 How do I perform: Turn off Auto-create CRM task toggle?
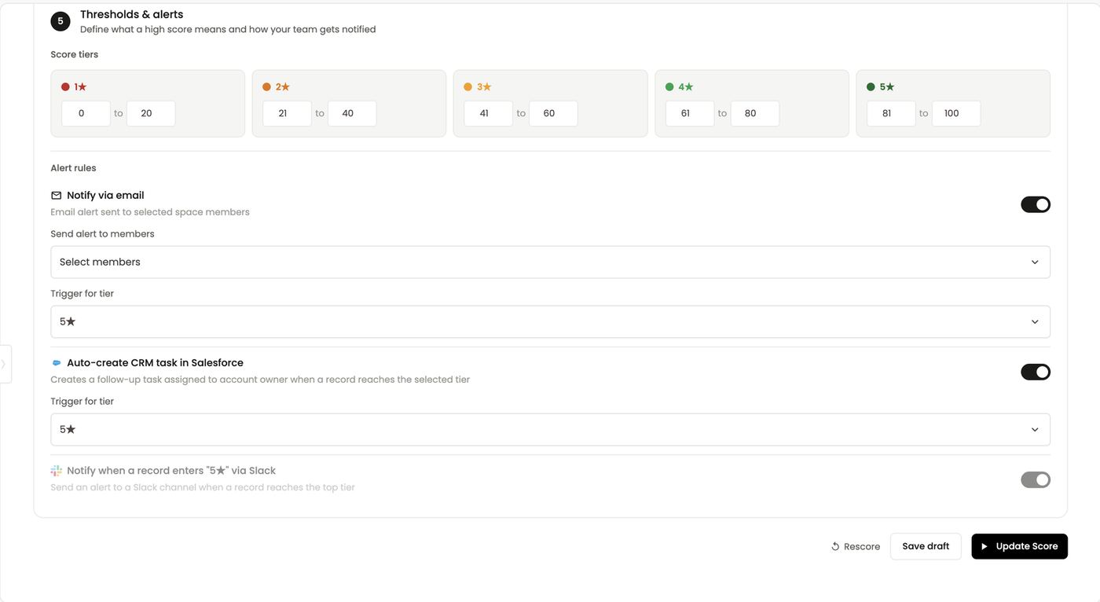pos(1036,372)
